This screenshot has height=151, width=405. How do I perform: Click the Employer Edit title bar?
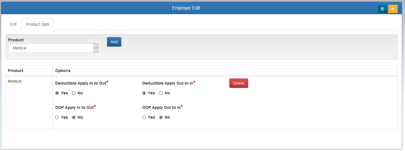(186, 8)
